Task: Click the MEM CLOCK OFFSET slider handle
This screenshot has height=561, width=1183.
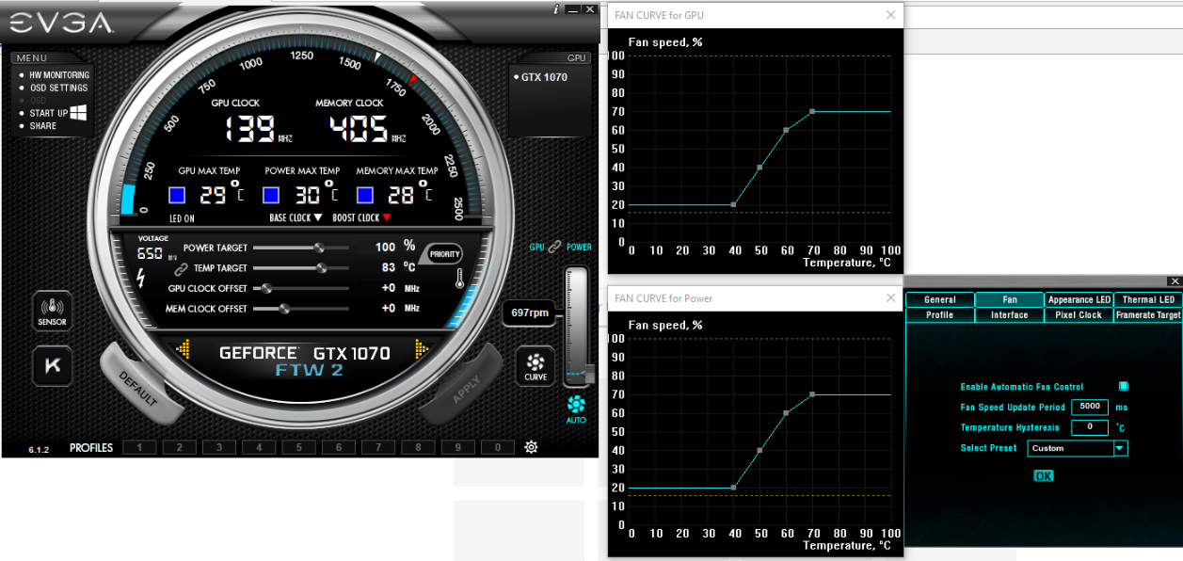Action: 283,309
